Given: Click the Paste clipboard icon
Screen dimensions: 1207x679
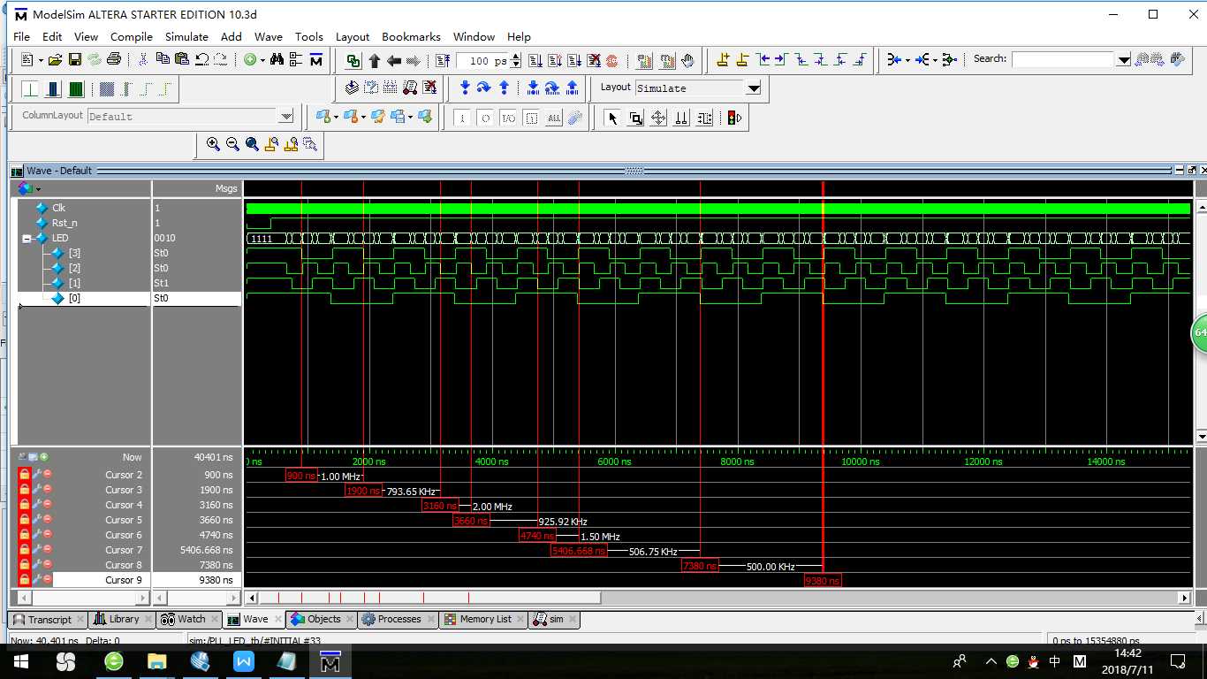Looking at the screenshot, I should [182, 59].
